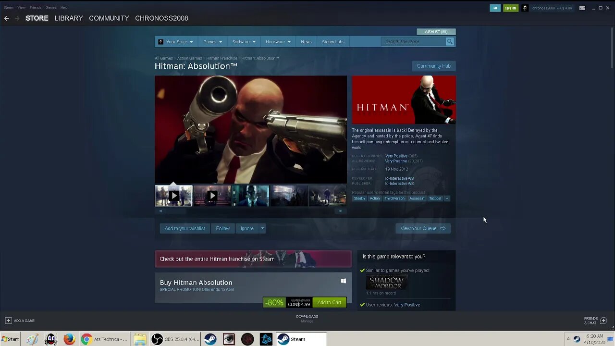Select the third screenshot thumbnail
The width and height of the screenshot is (615, 346).
tap(251, 196)
